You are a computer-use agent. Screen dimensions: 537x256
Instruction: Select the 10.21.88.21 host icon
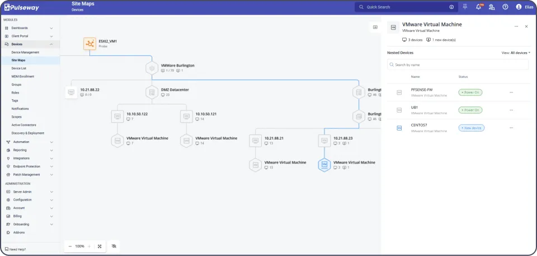[256, 141]
